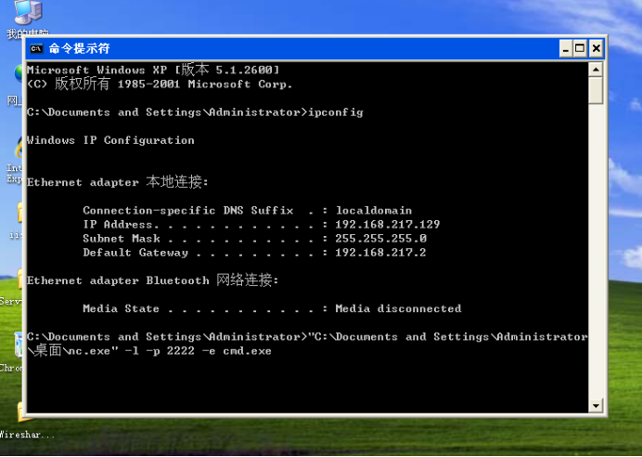Click the scrollbar down arrow
Screen dimensions: 642x457
(x=596, y=406)
